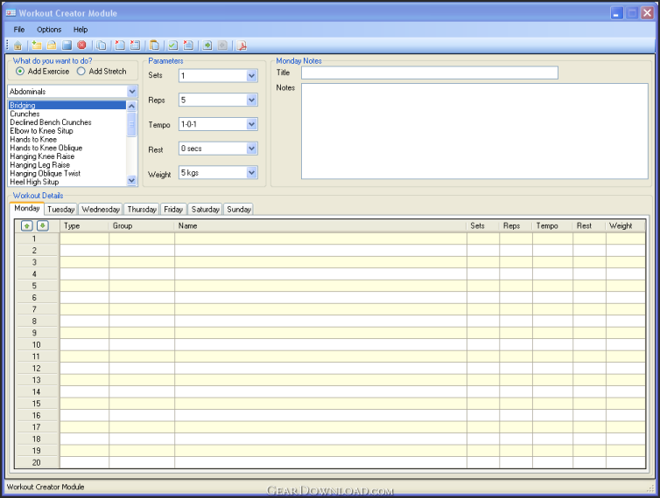
Task: Export workout using the PDF icon
Action: 243,45
